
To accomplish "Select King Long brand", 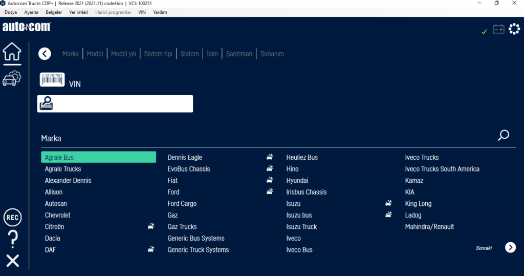I will pyautogui.click(x=418, y=203).
